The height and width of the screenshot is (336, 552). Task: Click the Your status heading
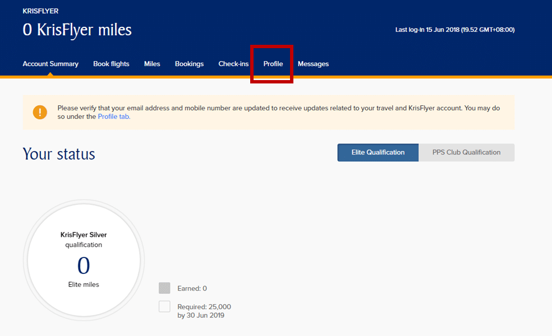tap(58, 153)
